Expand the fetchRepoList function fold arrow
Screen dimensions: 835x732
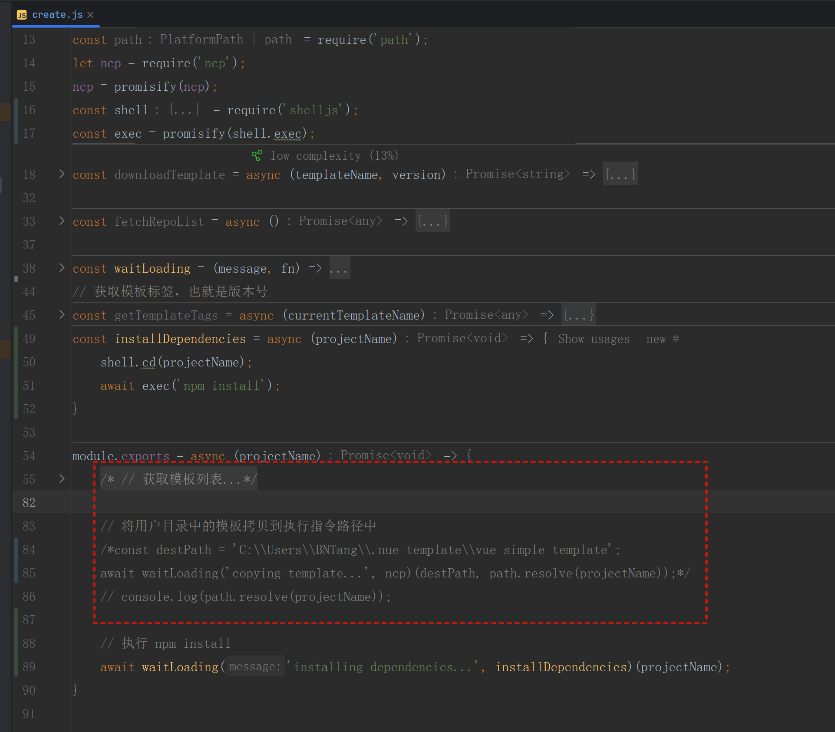click(x=62, y=221)
